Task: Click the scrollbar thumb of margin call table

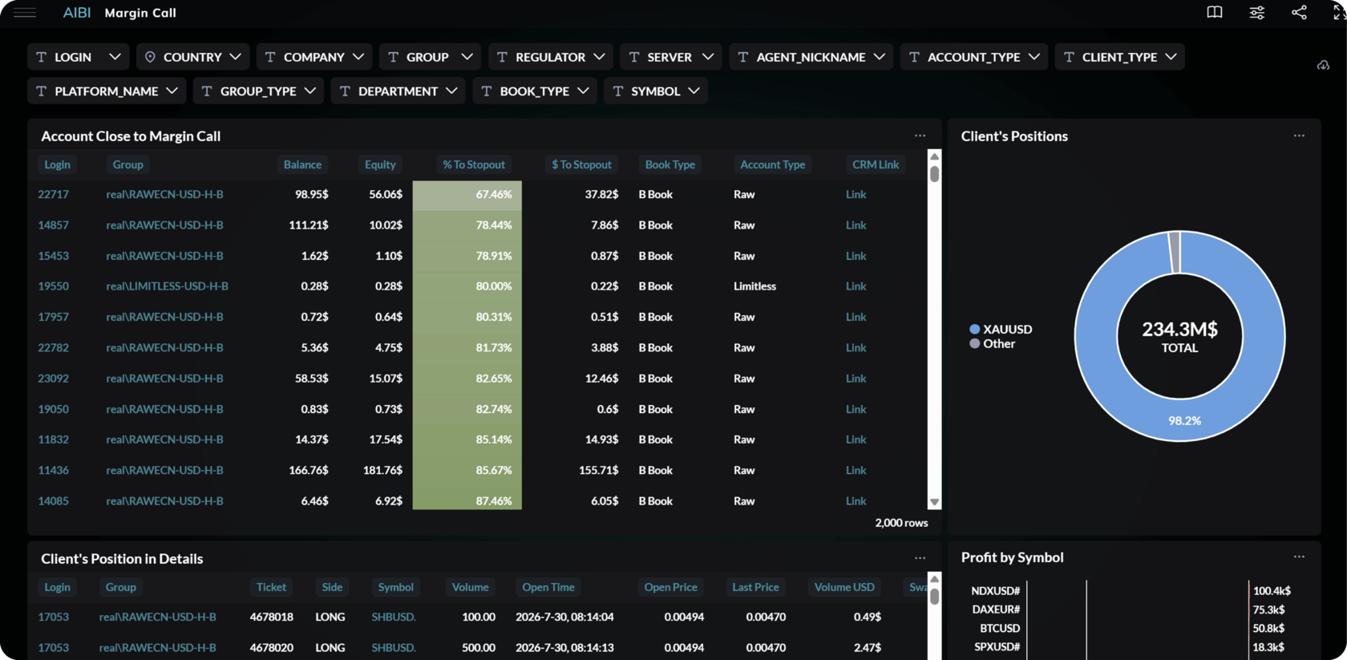Action: tap(934, 174)
